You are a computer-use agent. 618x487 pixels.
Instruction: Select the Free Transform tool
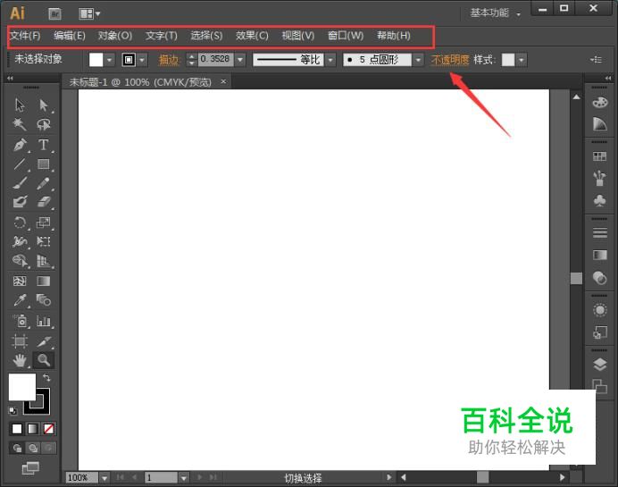point(44,241)
